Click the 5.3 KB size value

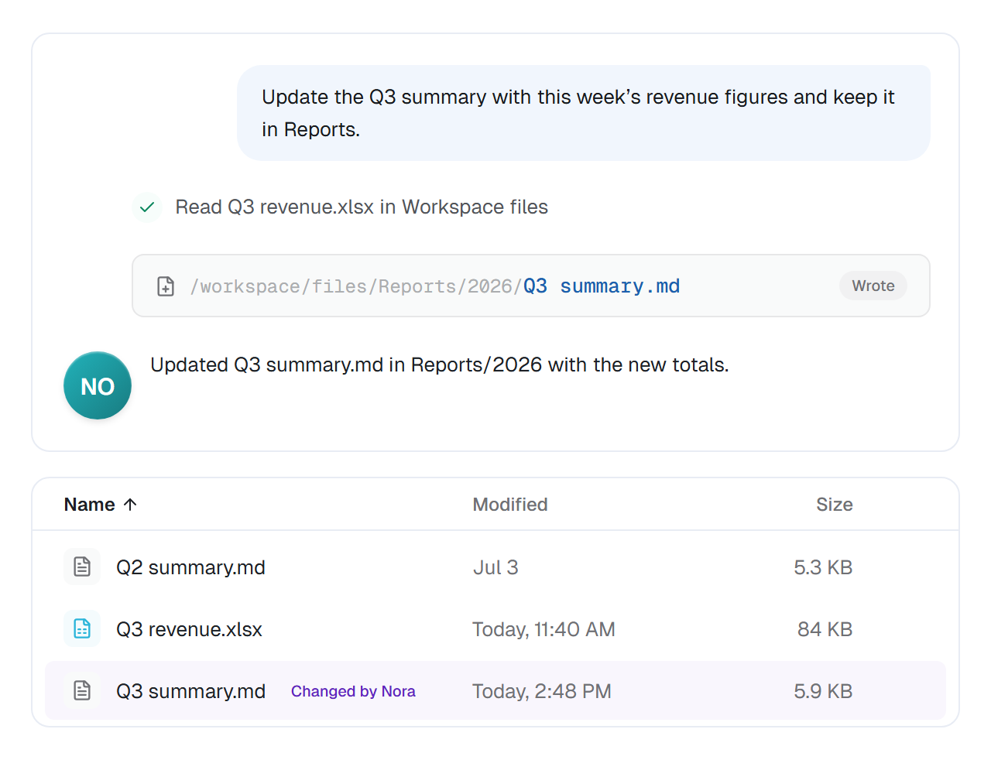823,567
